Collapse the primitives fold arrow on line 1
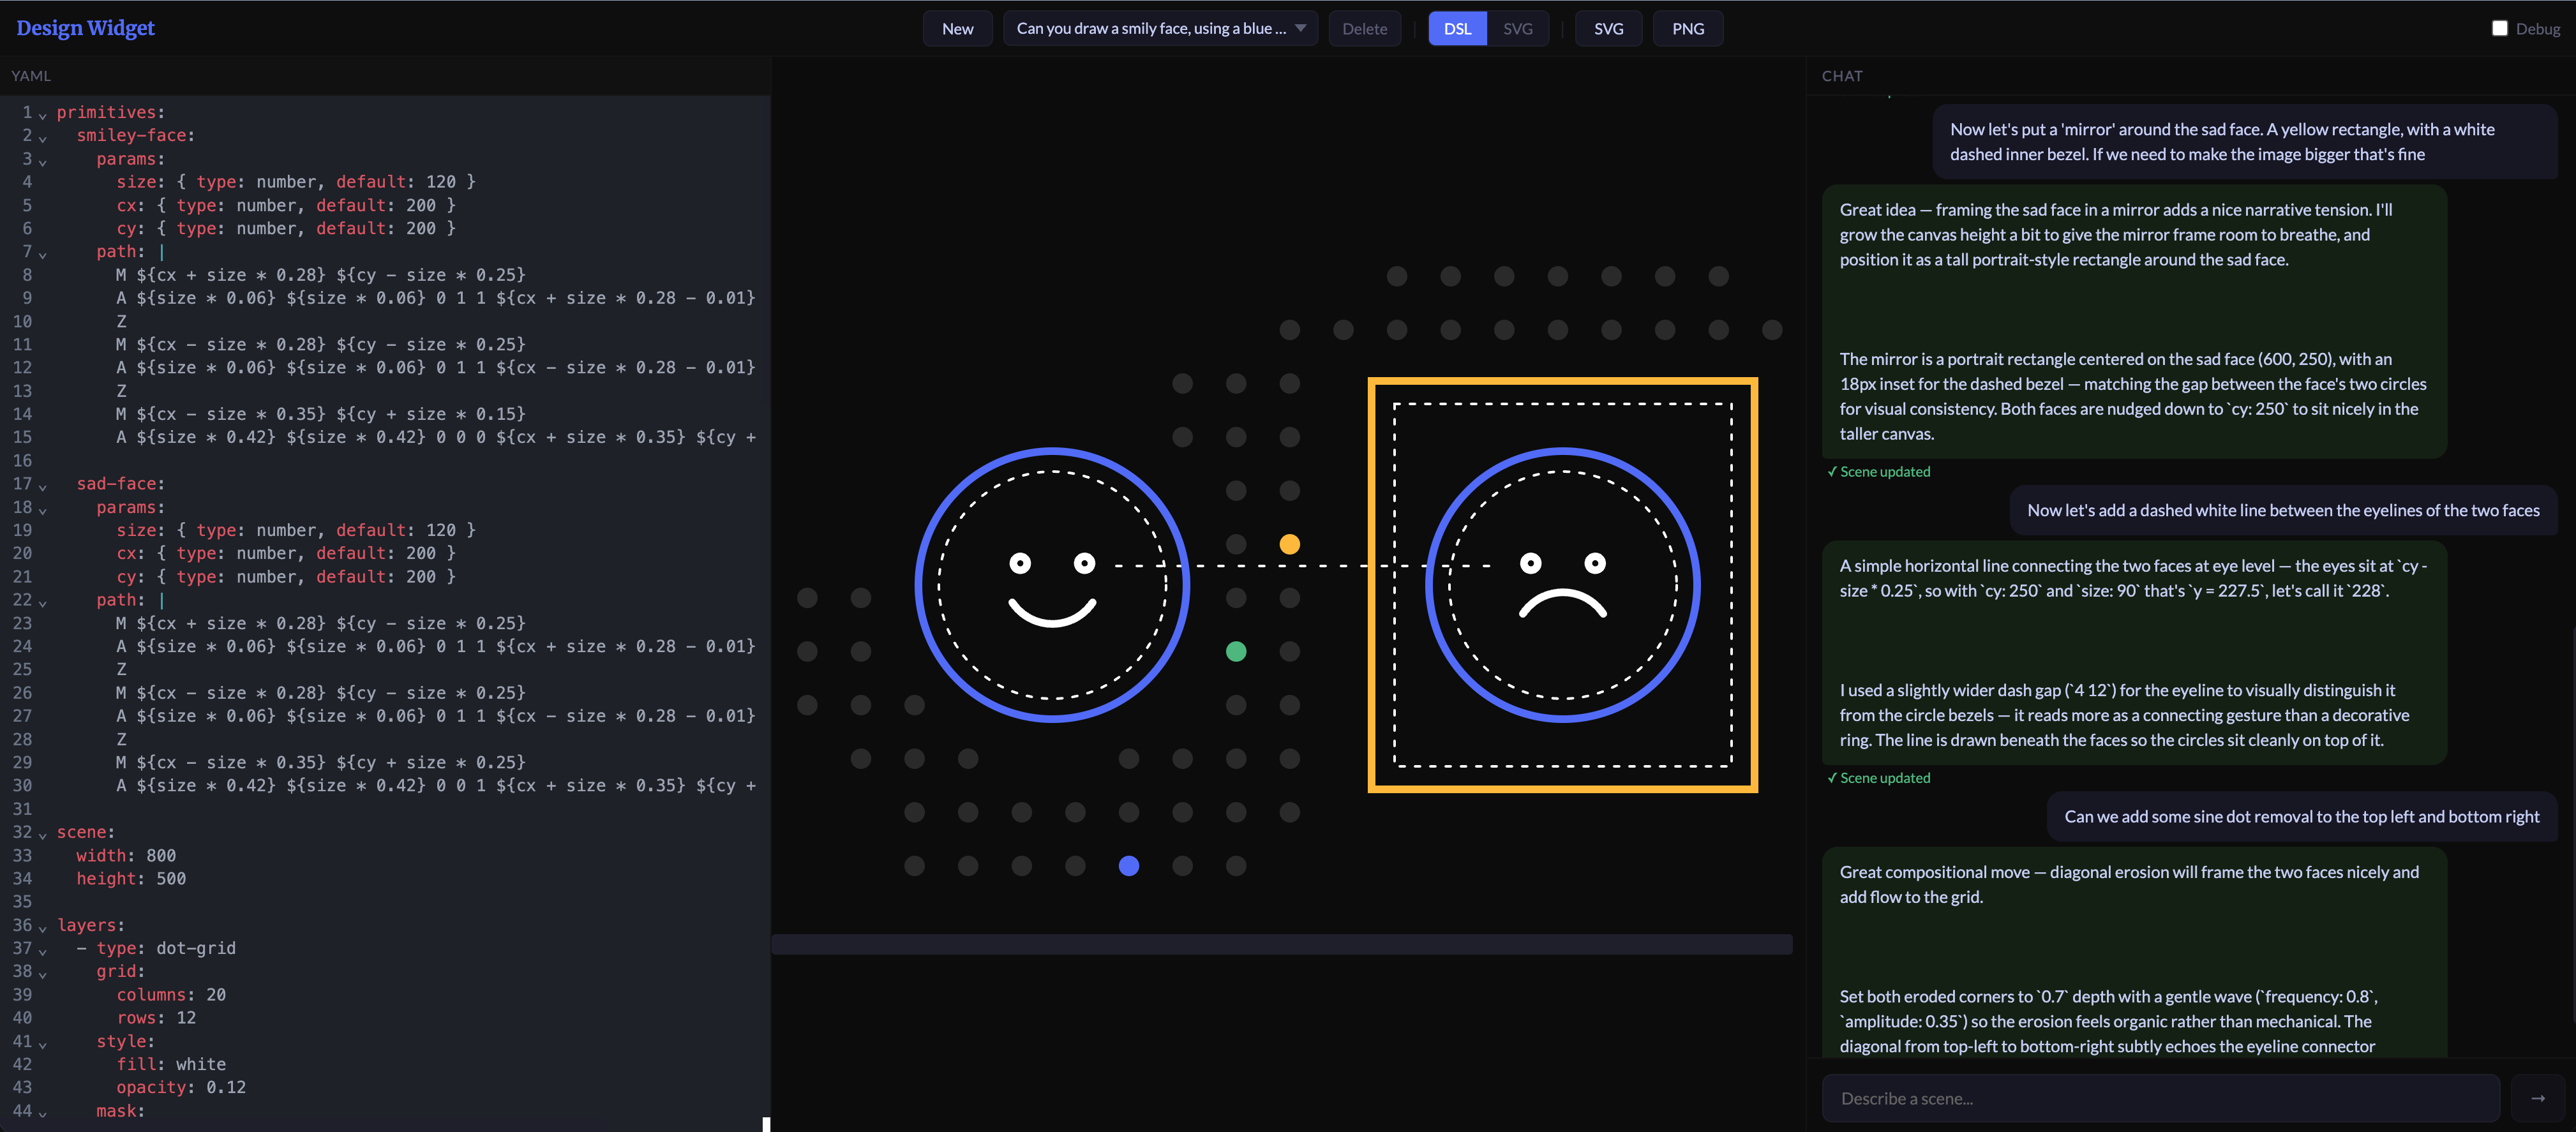This screenshot has height=1132, width=2576. pos(43,115)
